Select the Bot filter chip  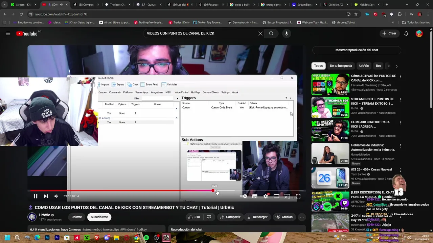pos(378,66)
